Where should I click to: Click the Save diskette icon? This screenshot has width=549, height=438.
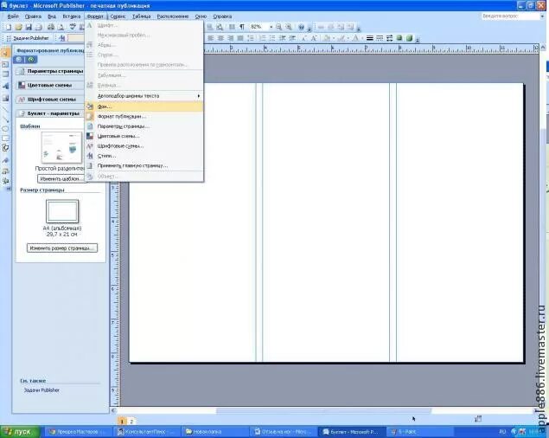pos(29,28)
